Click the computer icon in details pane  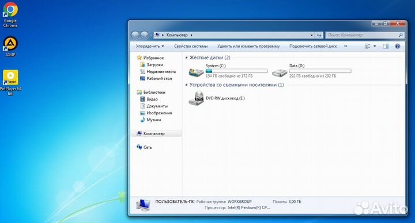[143, 205]
